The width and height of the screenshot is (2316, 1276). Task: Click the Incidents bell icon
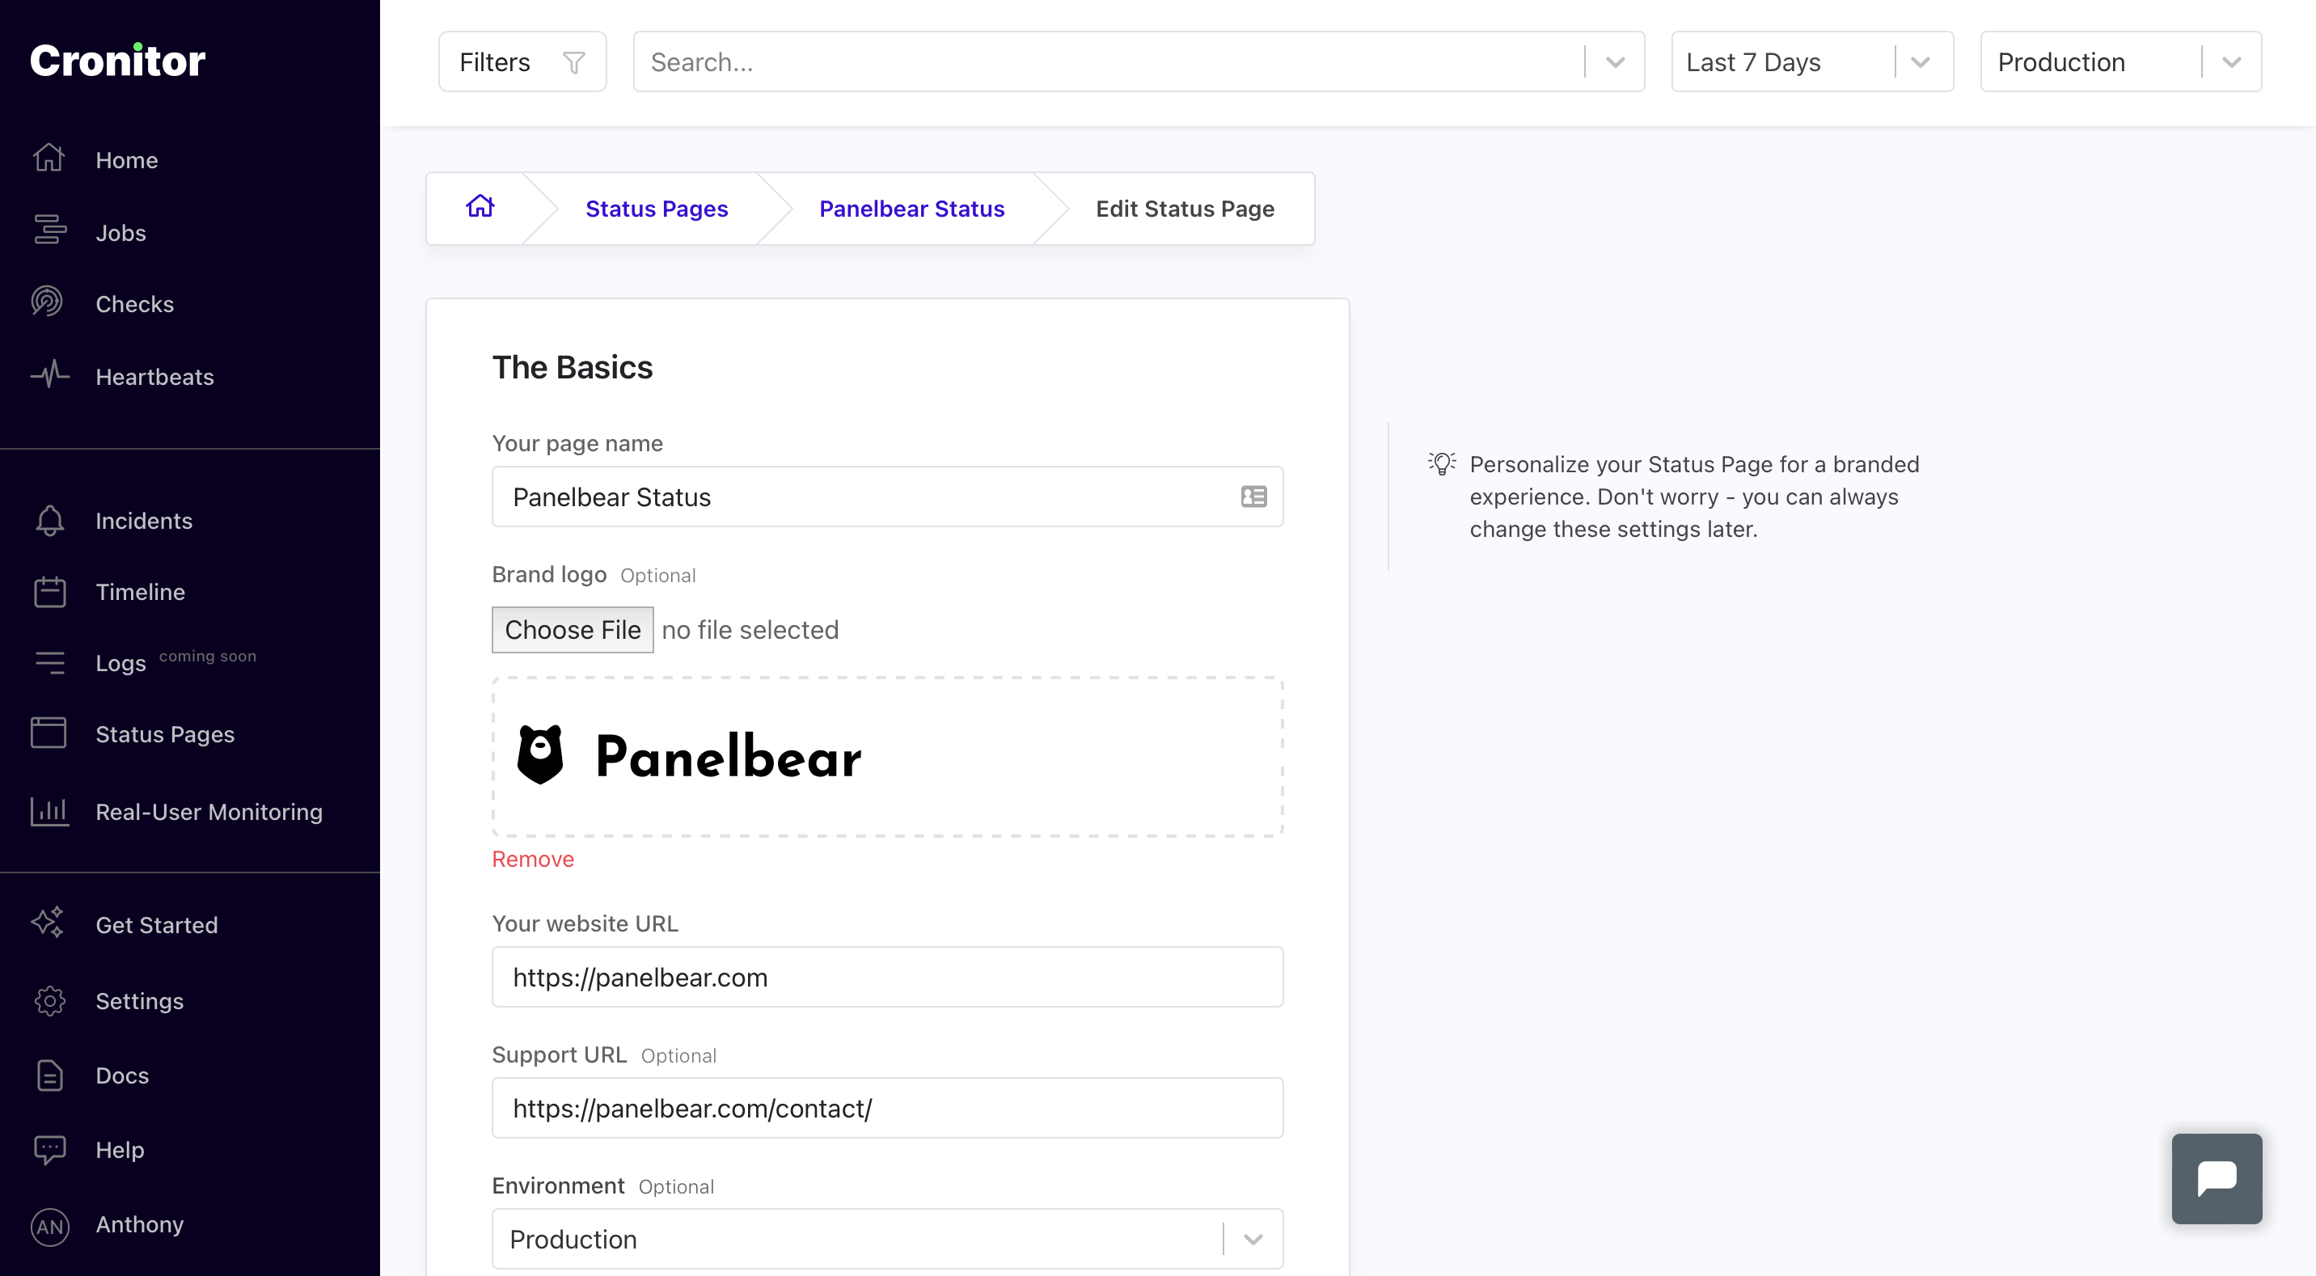(x=49, y=521)
